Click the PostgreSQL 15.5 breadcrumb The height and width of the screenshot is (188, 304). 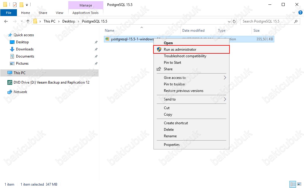pos(94,21)
